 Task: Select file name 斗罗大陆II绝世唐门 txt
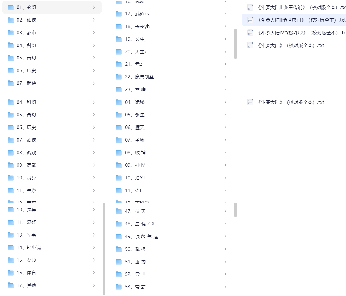pyautogui.click(x=301, y=20)
